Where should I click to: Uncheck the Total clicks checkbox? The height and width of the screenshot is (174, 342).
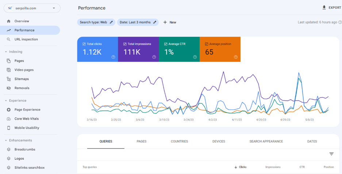(x=84, y=44)
